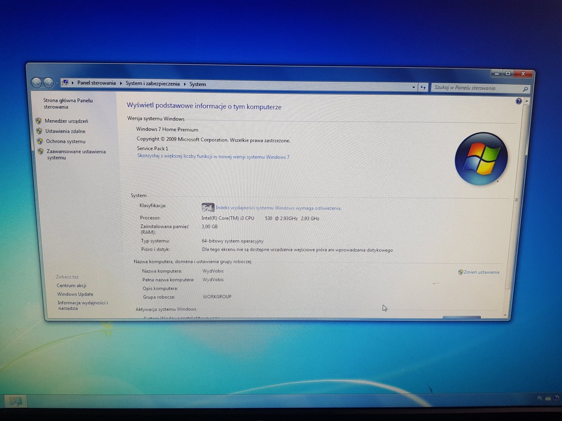Viewport: 562px width, 421px height.
Task: Click the Control Panel icon in address bar
Action: pyautogui.click(x=65, y=83)
